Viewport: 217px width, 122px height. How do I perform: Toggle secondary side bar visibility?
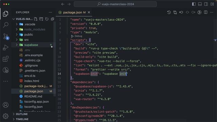coord(206,4)
